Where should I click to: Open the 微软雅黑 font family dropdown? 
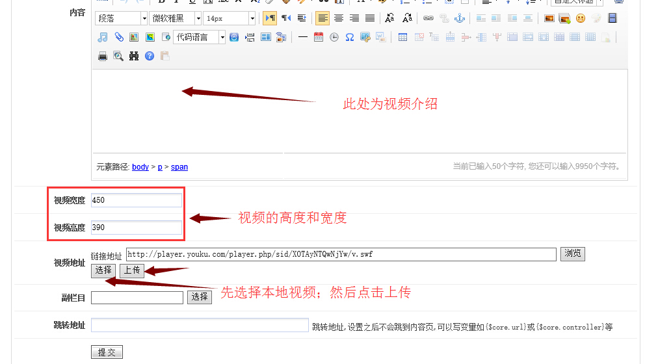coord(175,18)
